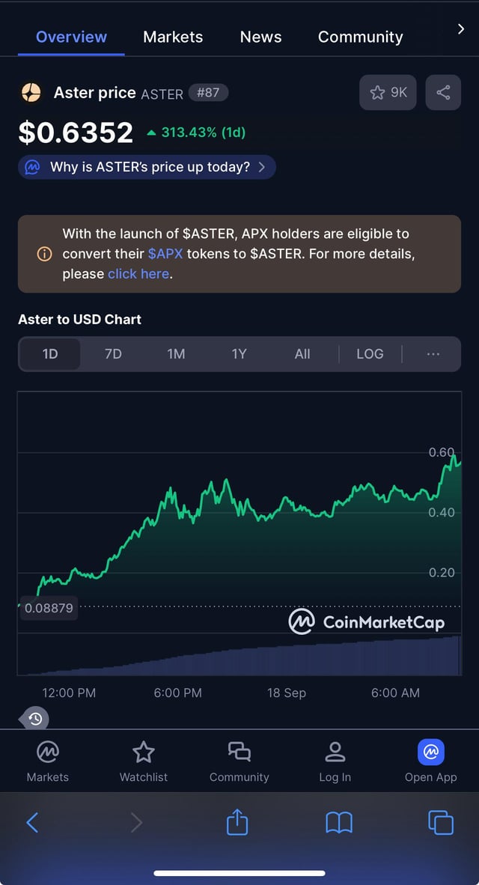Toggle LOG scale on the chart

[x=370, y=354]
